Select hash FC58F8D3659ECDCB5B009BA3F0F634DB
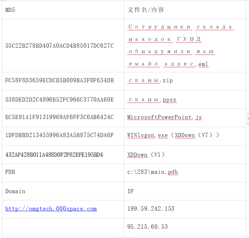 [59, 80]
